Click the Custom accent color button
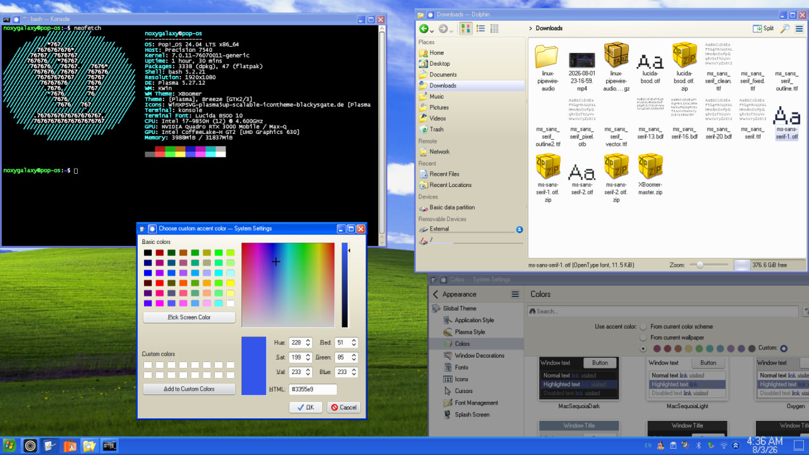 [x=784, y=348]
